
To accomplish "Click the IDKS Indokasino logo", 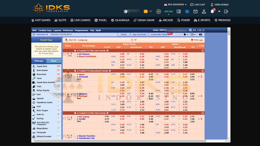I will [x=51, y=8].
